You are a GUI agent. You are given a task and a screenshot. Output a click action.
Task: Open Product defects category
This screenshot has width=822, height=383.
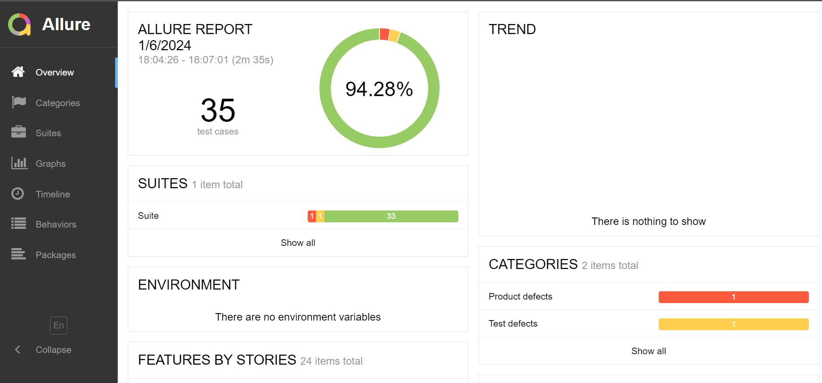point(520,297)
